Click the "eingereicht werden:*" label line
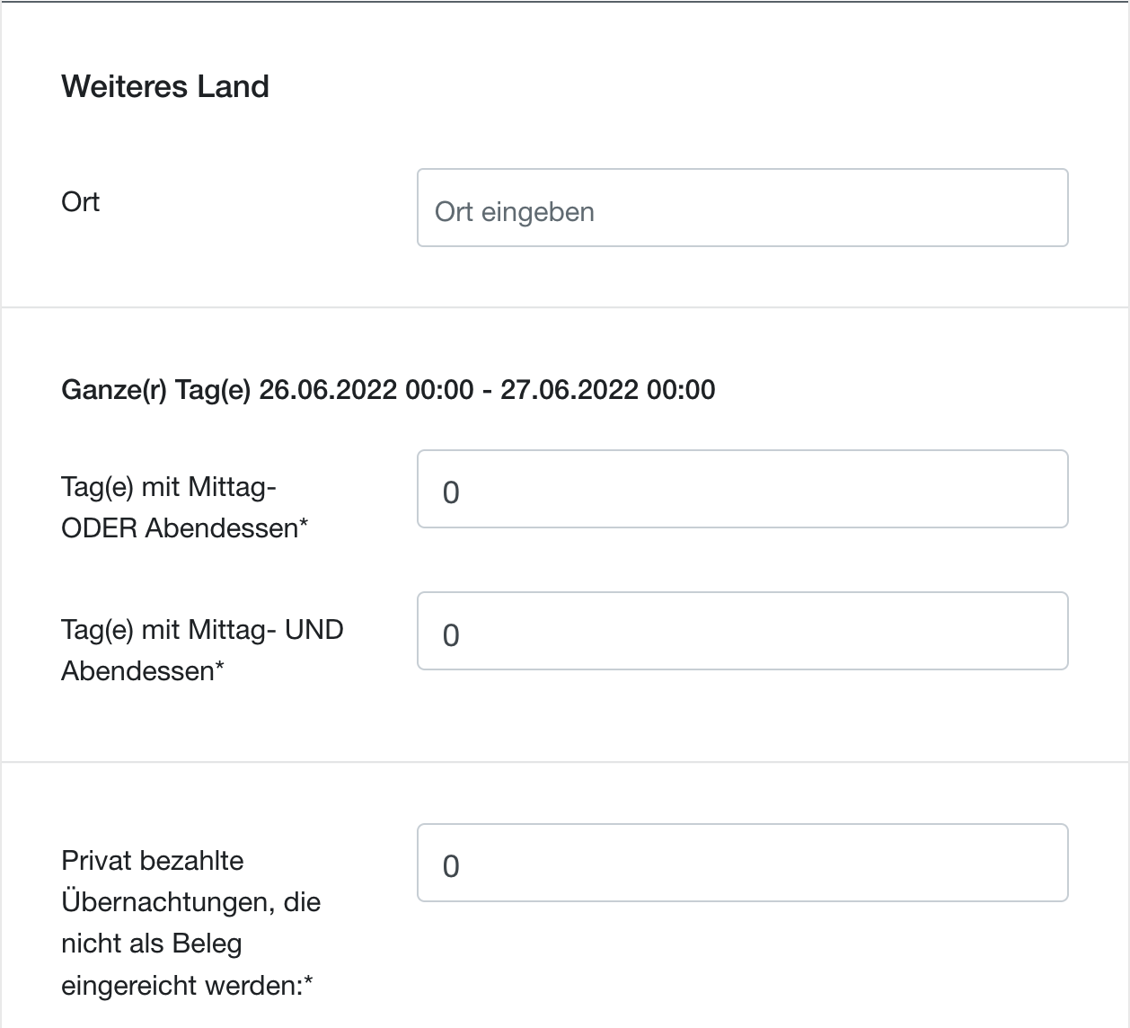 point(187,986)
